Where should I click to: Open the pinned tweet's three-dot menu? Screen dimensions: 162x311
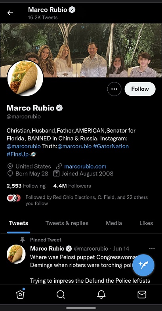point(152,249)
